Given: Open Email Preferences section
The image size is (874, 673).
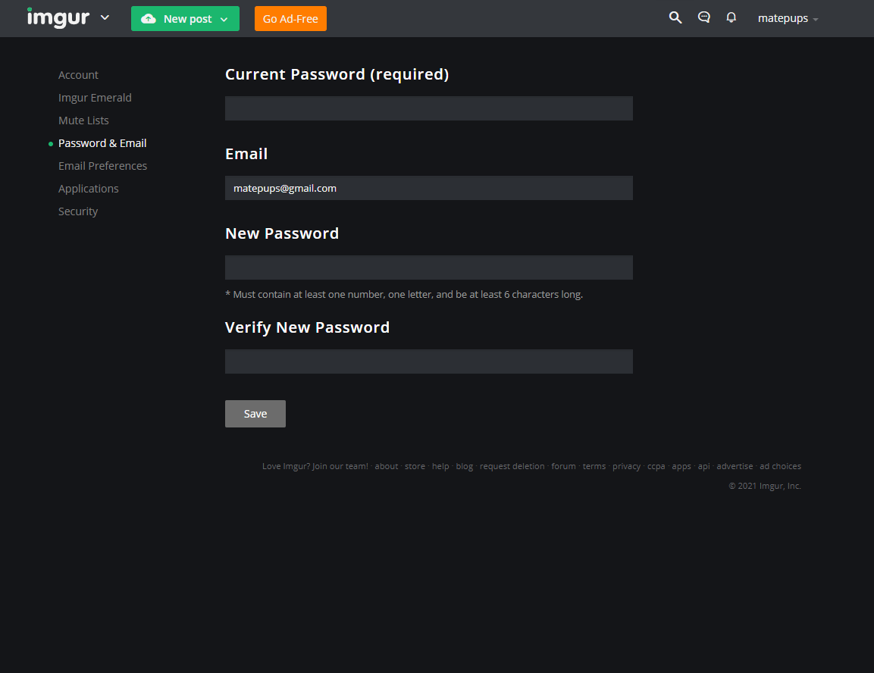Looking at the screenshot, I should click(102, 166).
